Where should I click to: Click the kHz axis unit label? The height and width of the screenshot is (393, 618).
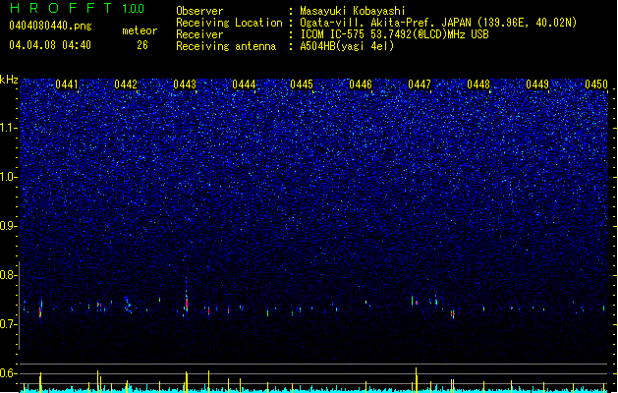coord(9,80)
